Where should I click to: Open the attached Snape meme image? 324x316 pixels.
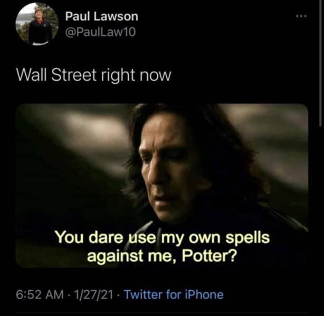click(x=162, y=185)
